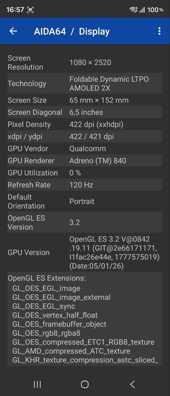Tap the Android recent apps button
Image resolution: width=170 pixels, height=396 pixels.
point(37,384)
